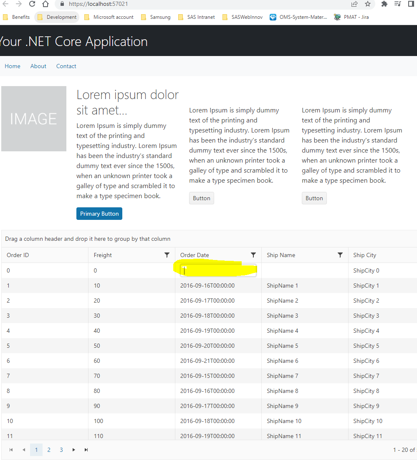Click the browser home icon

45,4
